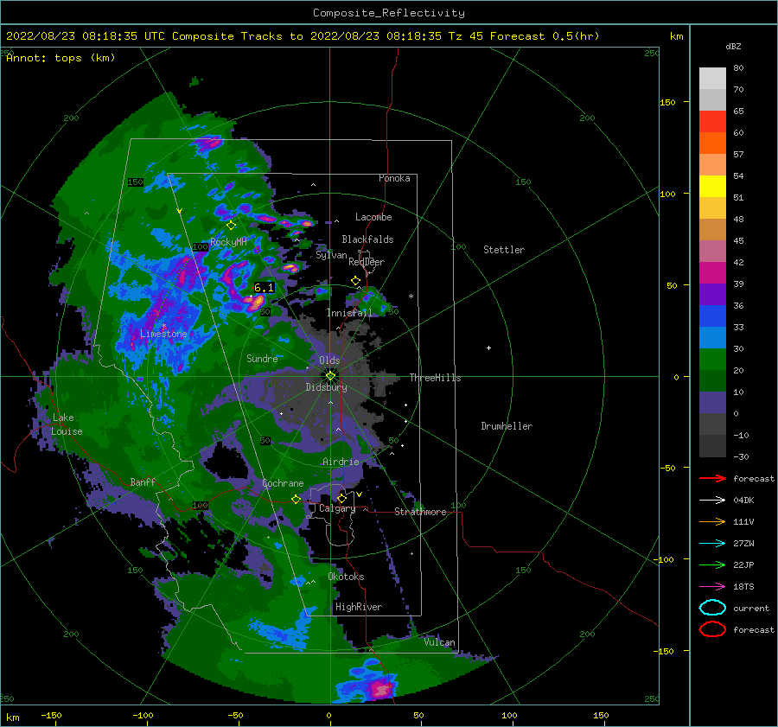The width and height of the screenshot is (778, 727).
Task: Click the magenta 18TS arrow in legend
Action: tap(712, 587)
